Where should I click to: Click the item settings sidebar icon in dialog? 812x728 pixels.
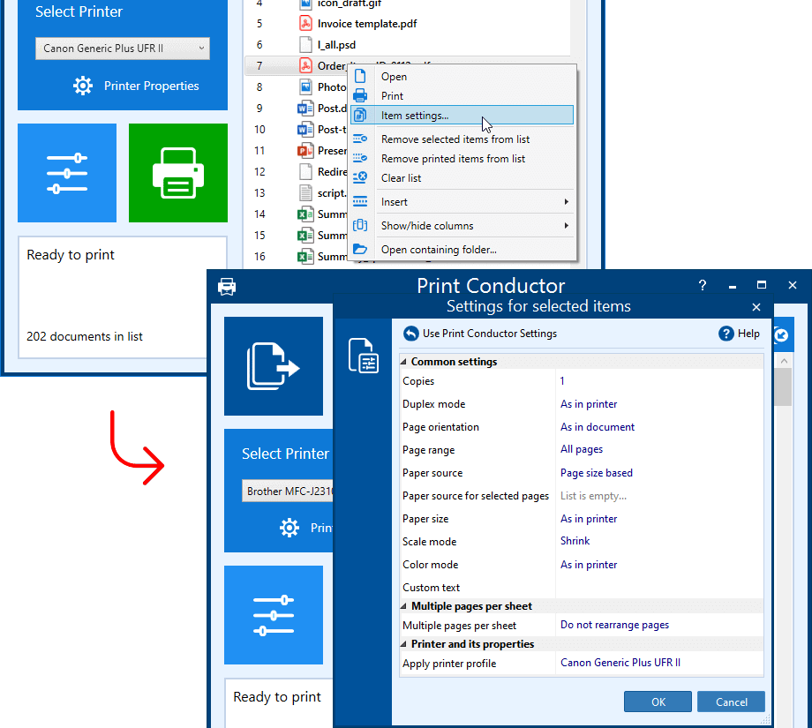[x=363, y=356]
